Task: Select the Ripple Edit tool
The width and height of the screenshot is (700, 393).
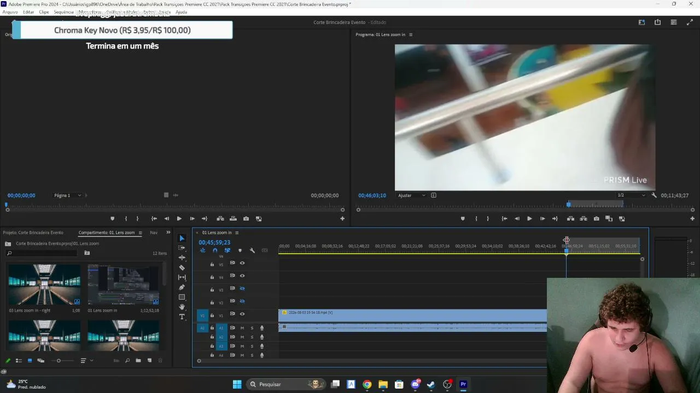Action: [182, 258]
